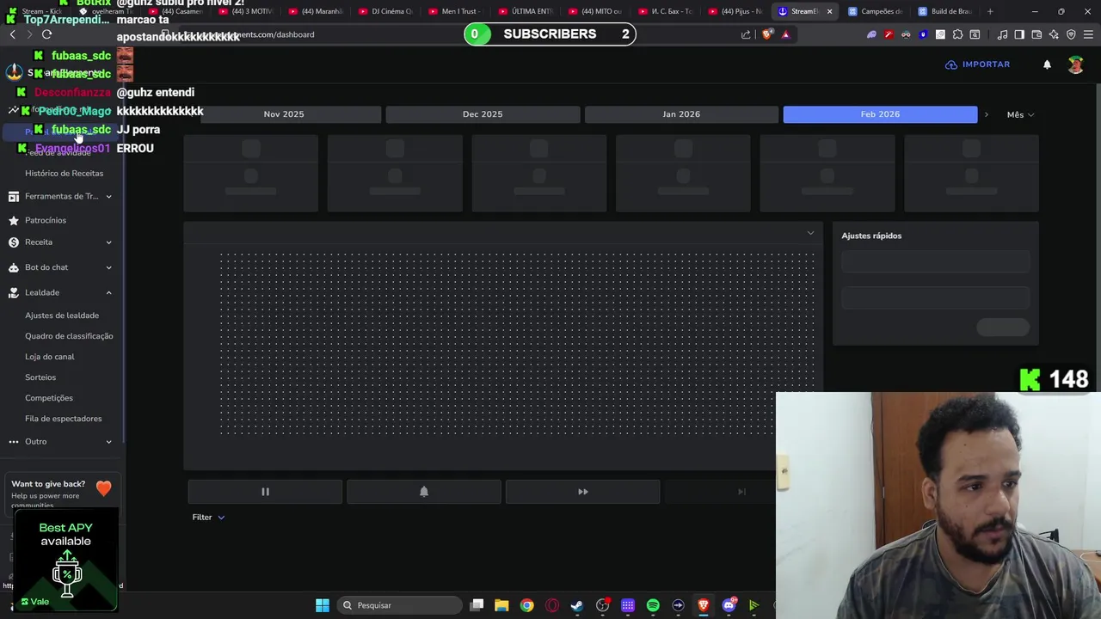Open the Brave VPN shield icon
Viewport: 1101px width, 619px height.
point(1071,34)
